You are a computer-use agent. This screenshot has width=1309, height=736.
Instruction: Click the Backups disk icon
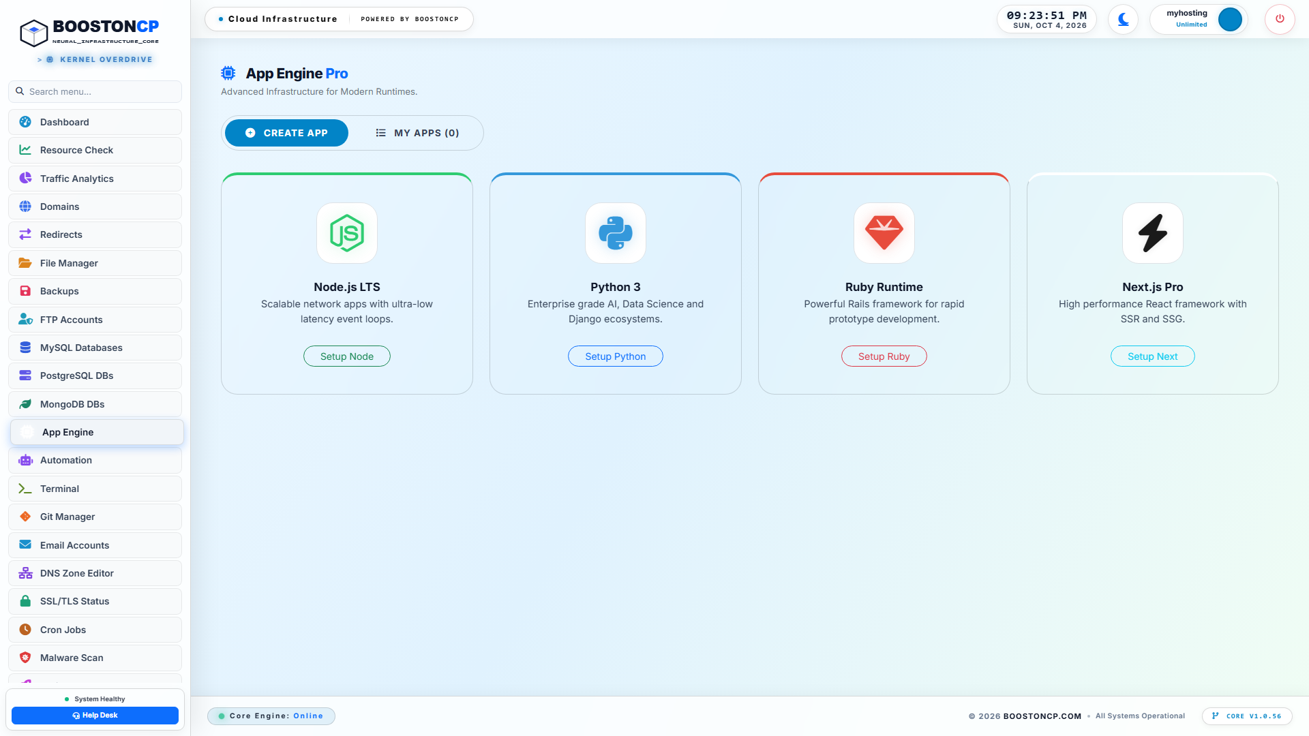[25, 291]
